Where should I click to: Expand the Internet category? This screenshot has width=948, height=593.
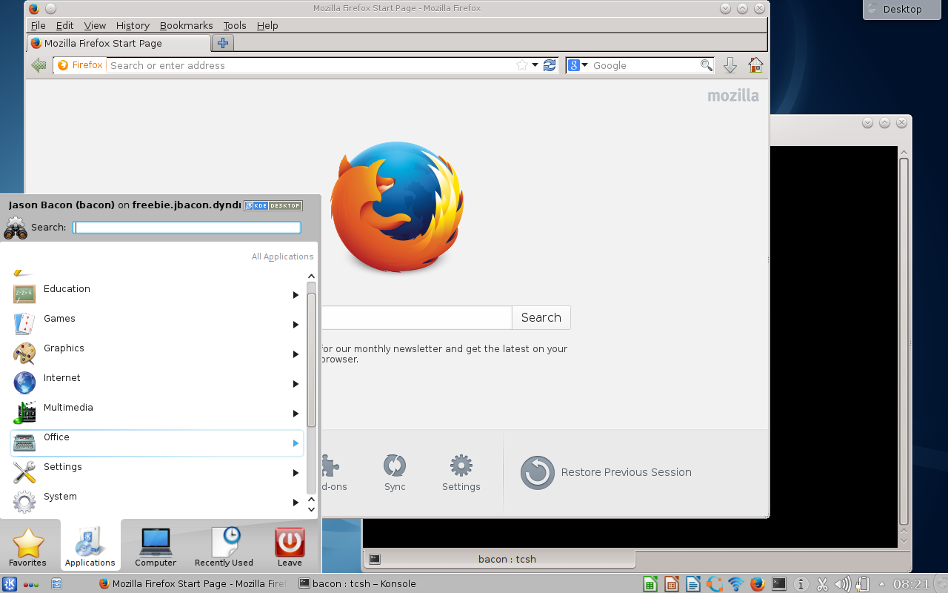157,383
